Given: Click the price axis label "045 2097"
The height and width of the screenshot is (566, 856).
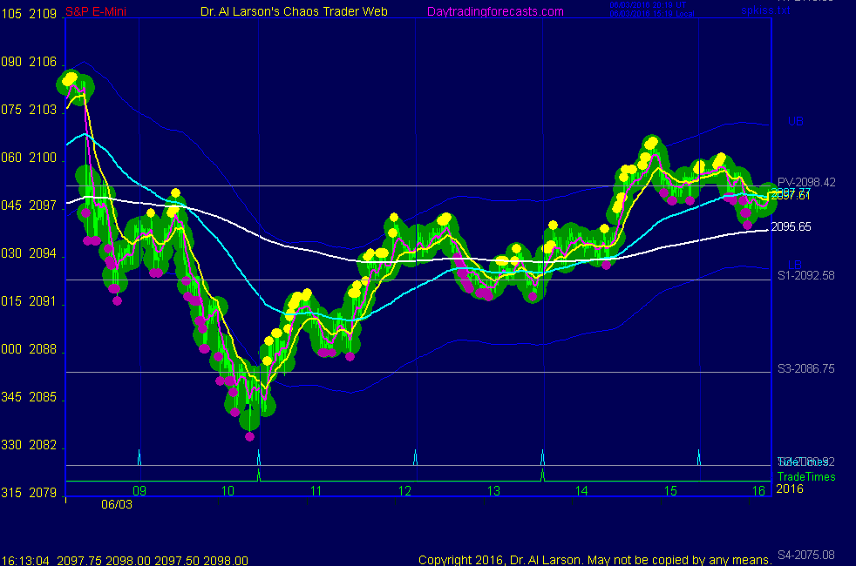Looking at the screenshot, I should (x=29, y=206).
